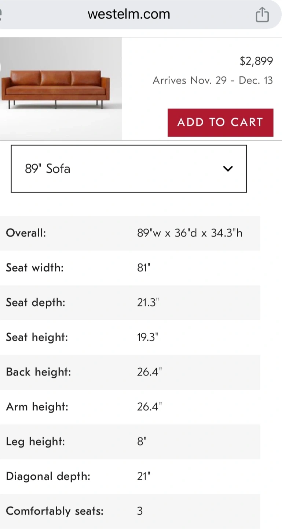The height and width of the screenshot is (529, 282).
Task: Select the Seat width row label
Action: click(35, 268)
